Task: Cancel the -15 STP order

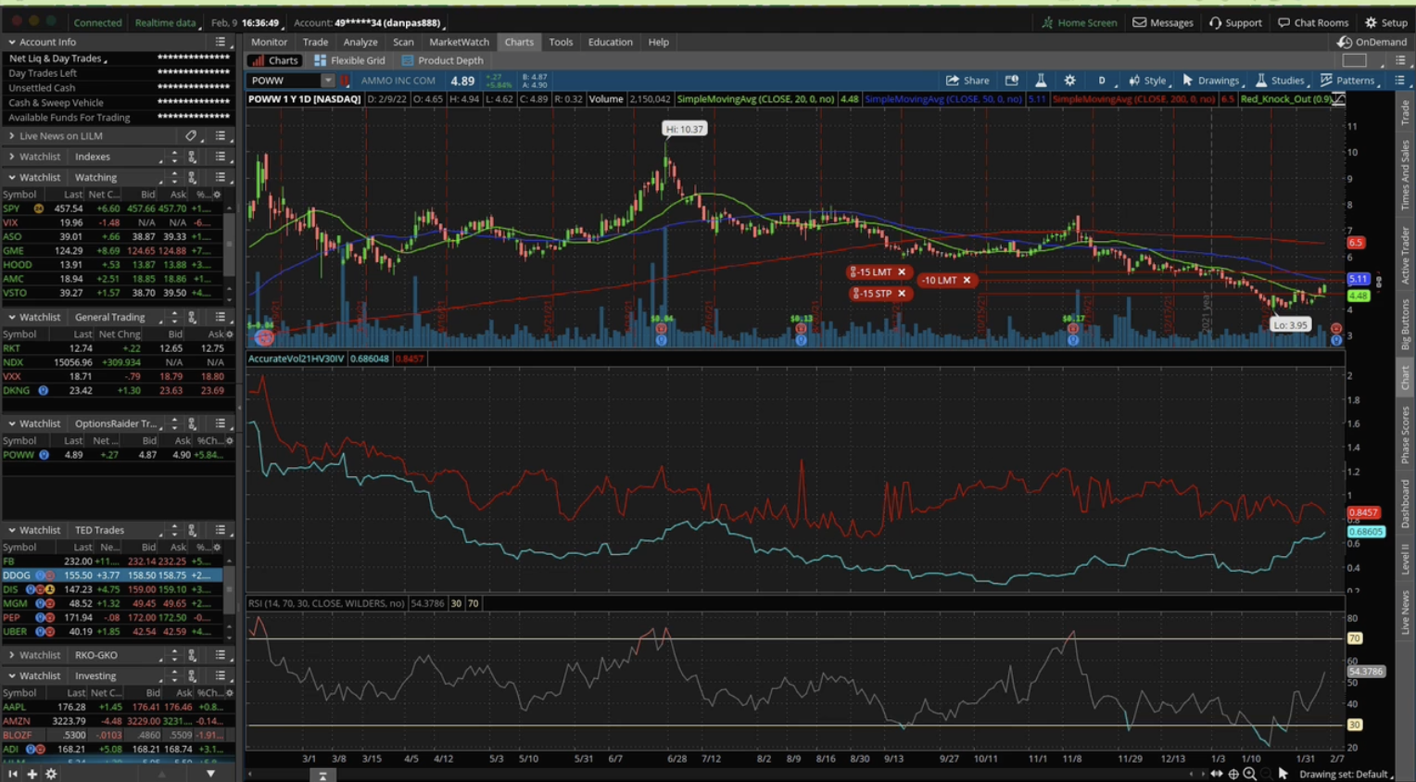Action: pyautogui.click(x=902, y=294)
